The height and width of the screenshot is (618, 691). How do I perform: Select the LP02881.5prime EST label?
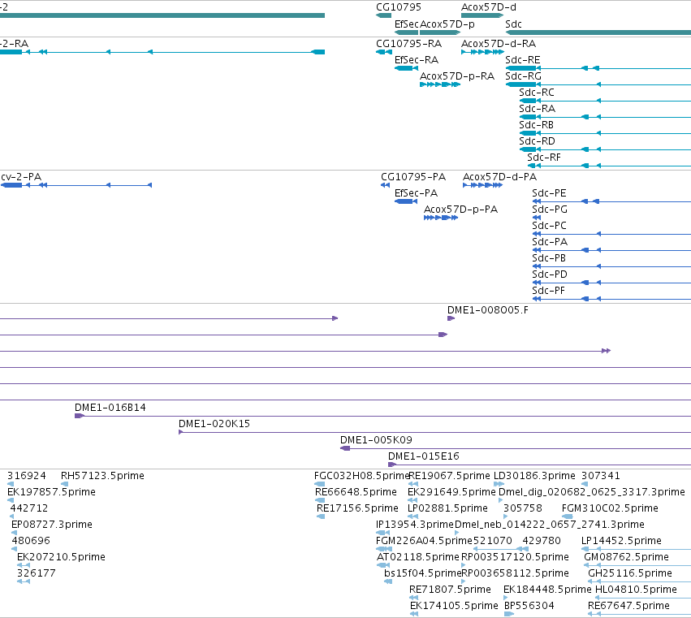point(447,508)
